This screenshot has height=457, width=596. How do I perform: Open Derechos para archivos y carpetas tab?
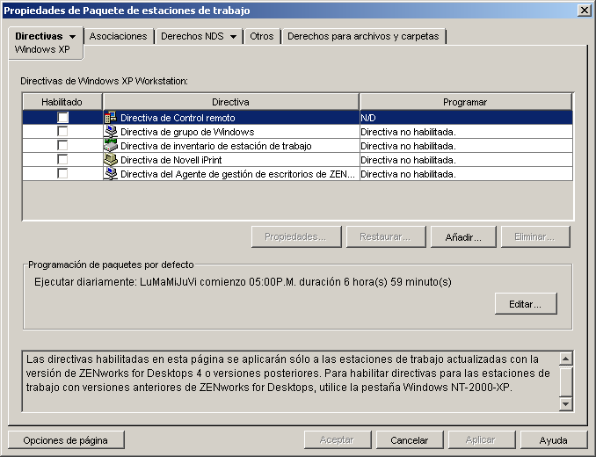pos(363,36)
